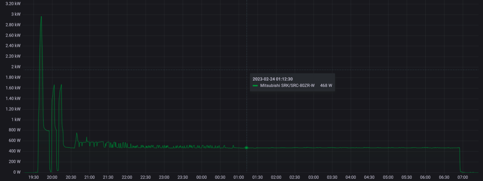483x181 pixels.
Task: Click the 400 W y-axis label
Action: (15, 151)
